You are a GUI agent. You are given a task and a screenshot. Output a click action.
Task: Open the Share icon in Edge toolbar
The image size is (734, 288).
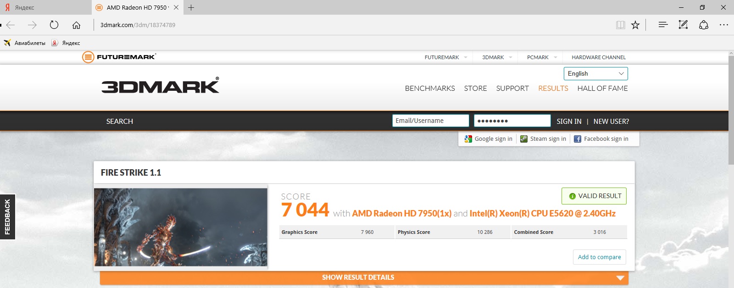pyautogui.click(x=704, y=25)
